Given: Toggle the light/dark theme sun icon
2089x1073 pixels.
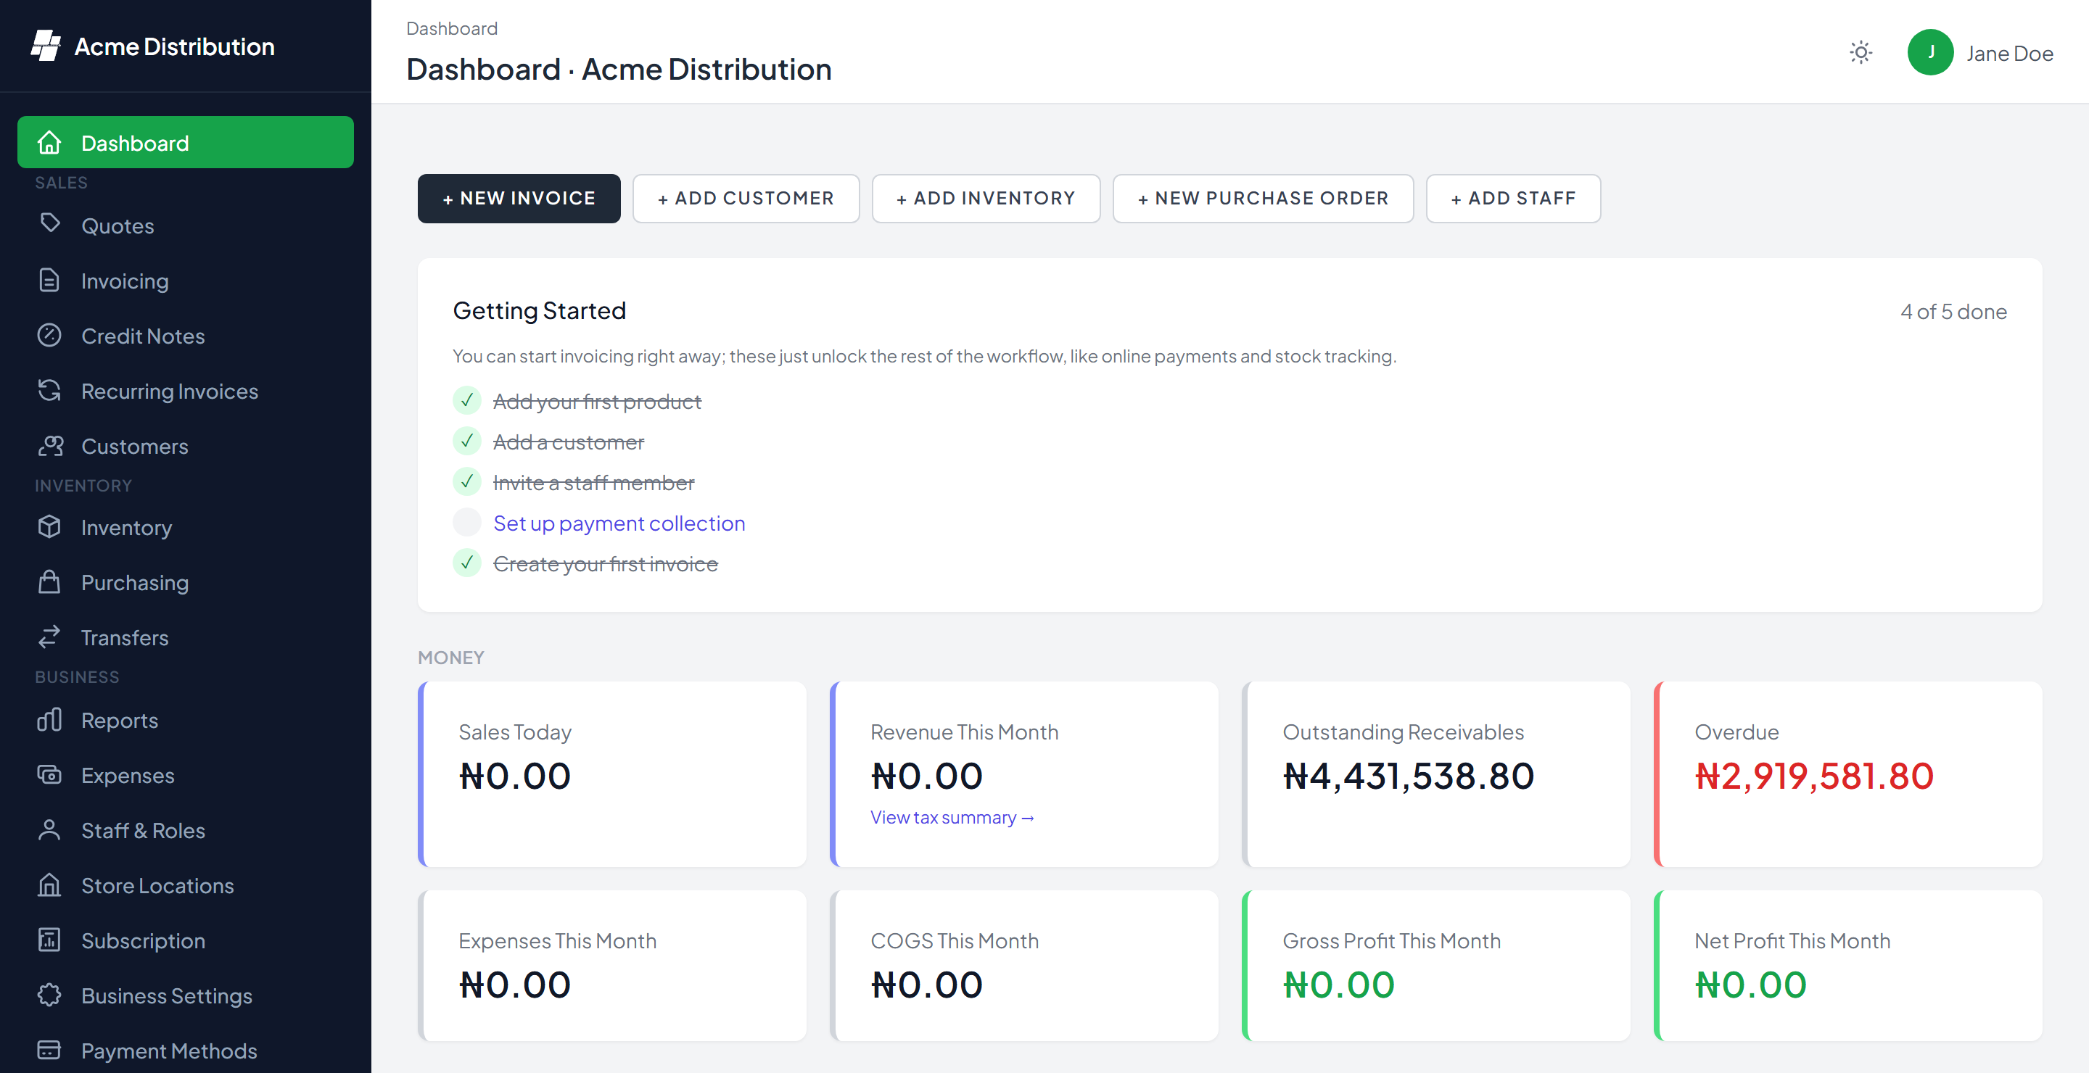Looking at the screenshot, I should [1861, 53].
